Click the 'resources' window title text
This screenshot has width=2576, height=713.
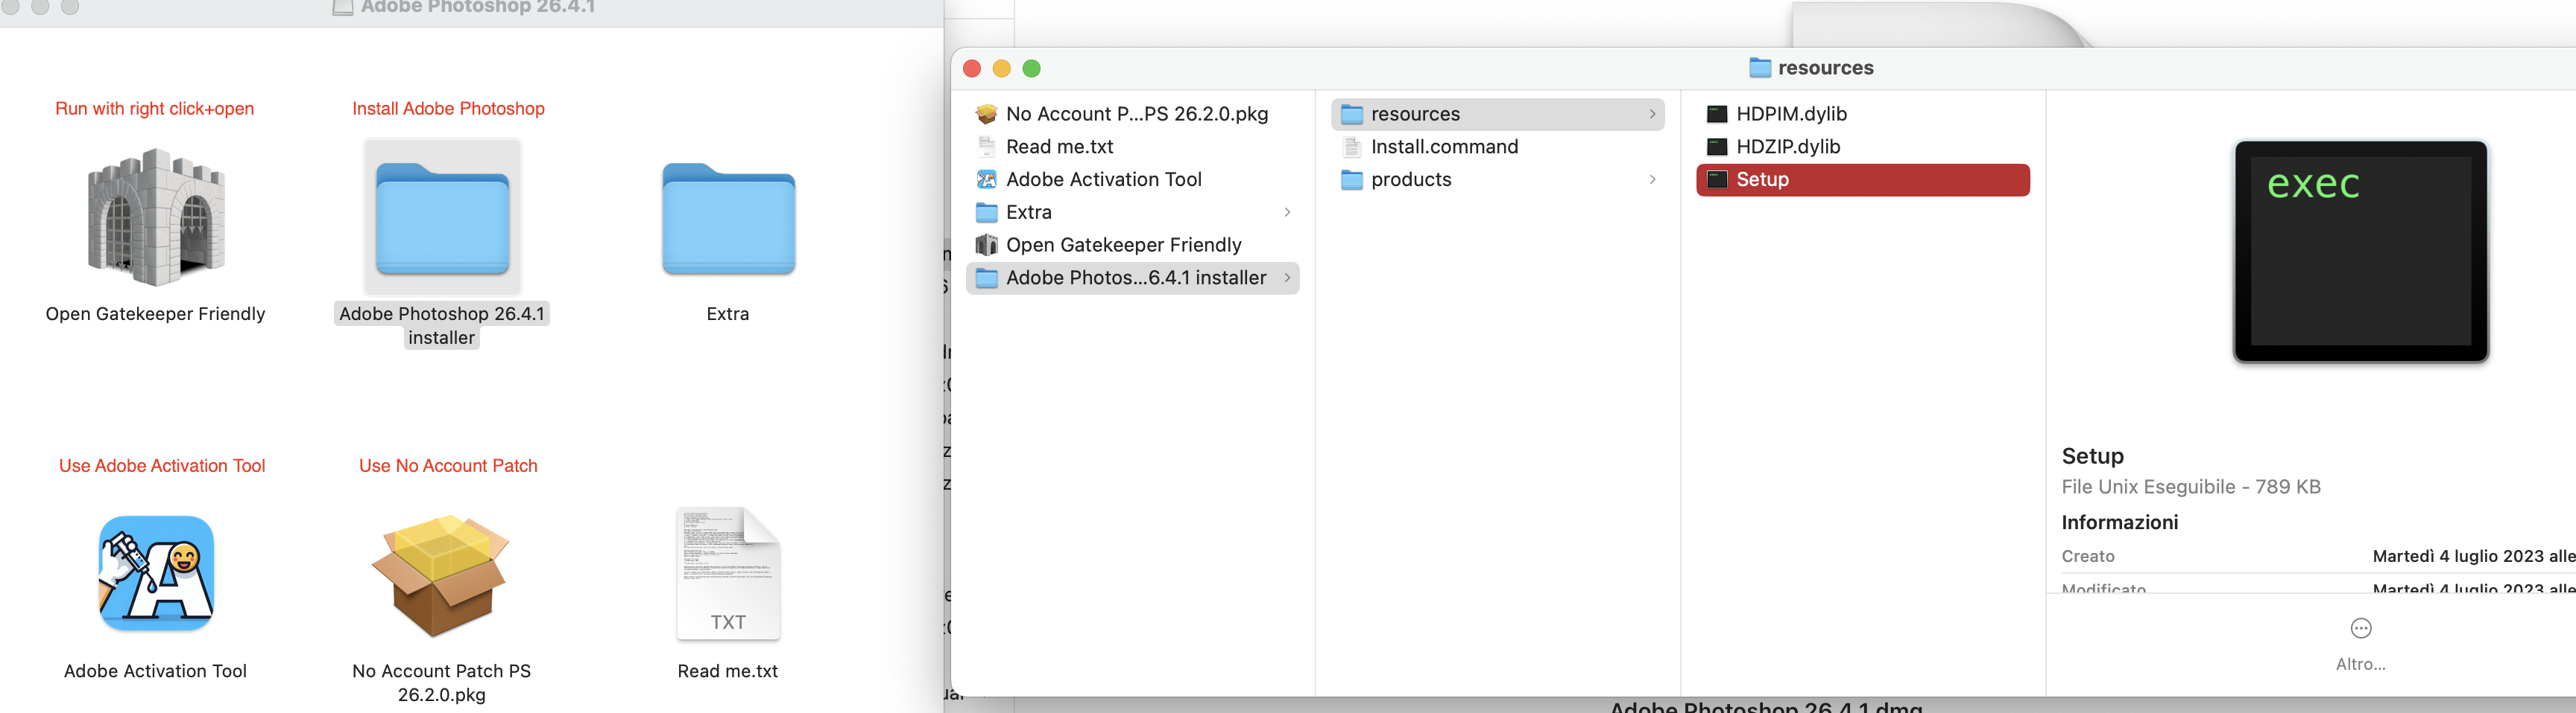pyautogui.click(x=1825, y=68)
